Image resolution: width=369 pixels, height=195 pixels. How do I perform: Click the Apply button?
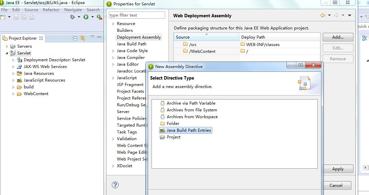338,169
